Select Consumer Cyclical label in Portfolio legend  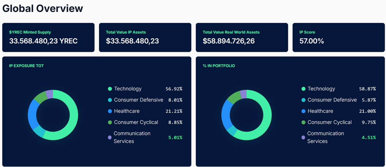pos(330,122)
